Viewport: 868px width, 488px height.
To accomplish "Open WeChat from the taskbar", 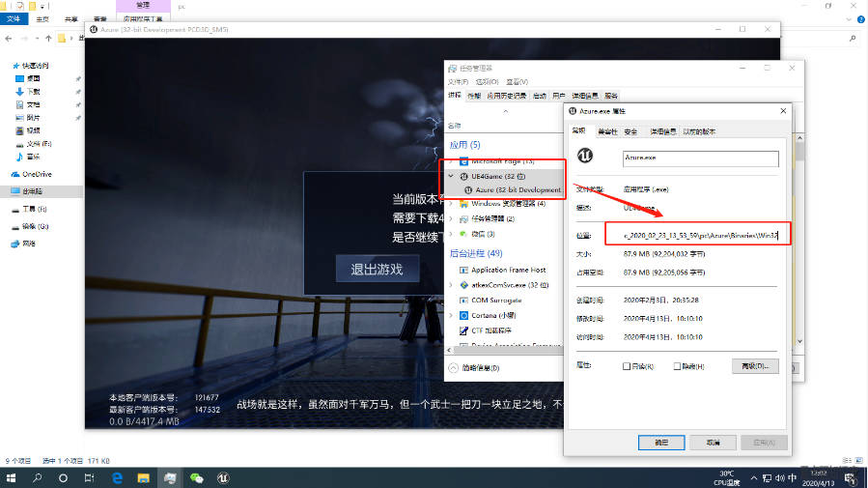I will [197, 477].
